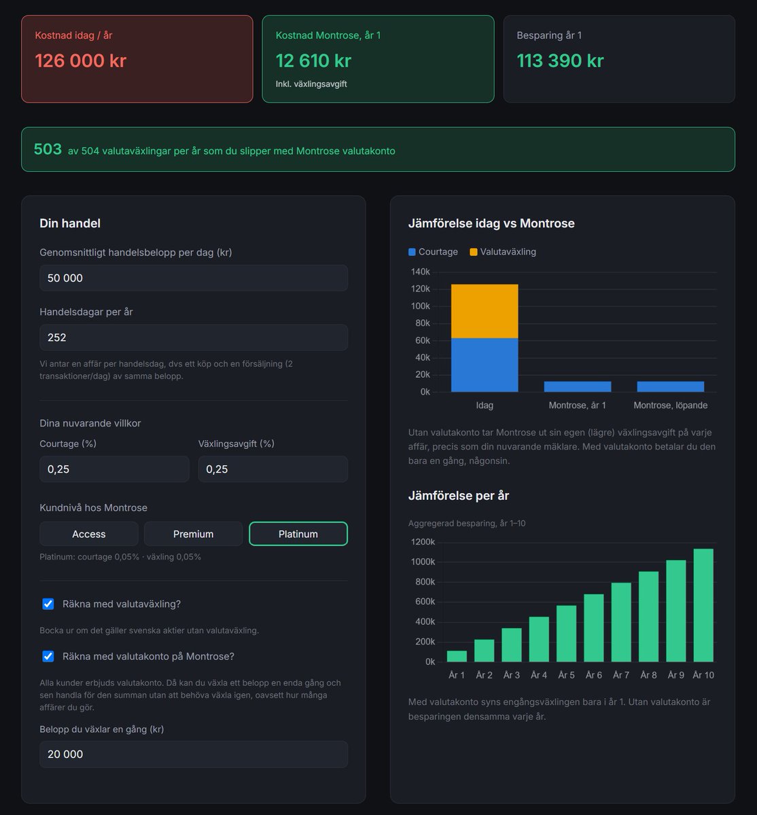Click the Växlingsavgift (%) input field
The image size is (757, 815).
point(273,469)
